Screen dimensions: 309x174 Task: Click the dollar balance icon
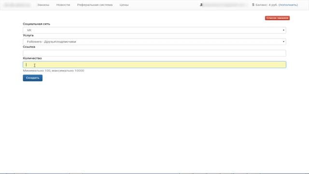(x=253, y=4)
